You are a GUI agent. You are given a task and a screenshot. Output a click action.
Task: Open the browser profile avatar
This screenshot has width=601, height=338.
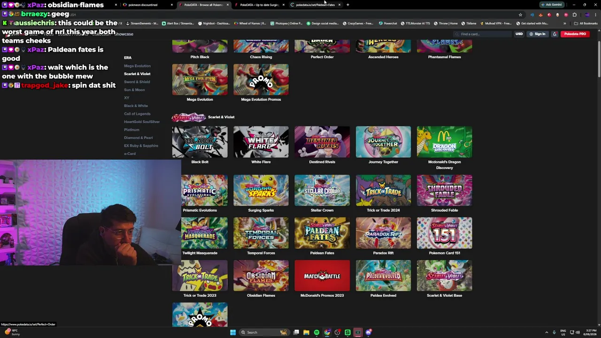tap(587, 15)
